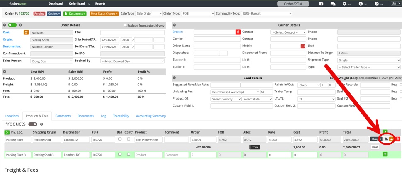Click the green plus icon to add product

tap(385, 154)
